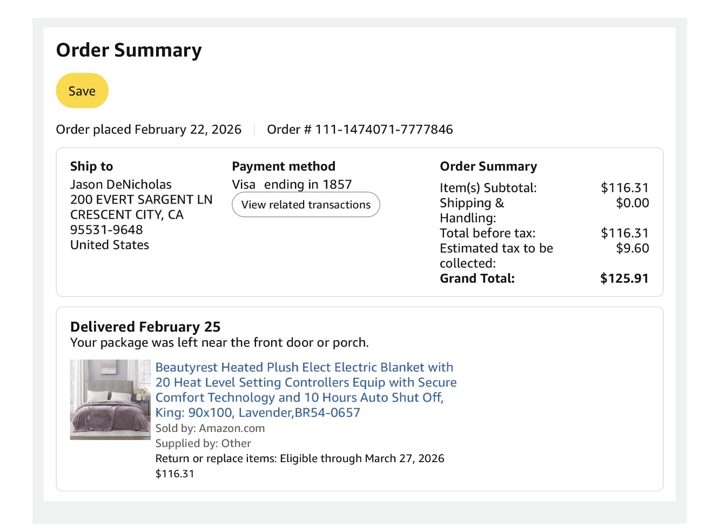Select the recipient name Jason DeNicholas

pos(121,185)
